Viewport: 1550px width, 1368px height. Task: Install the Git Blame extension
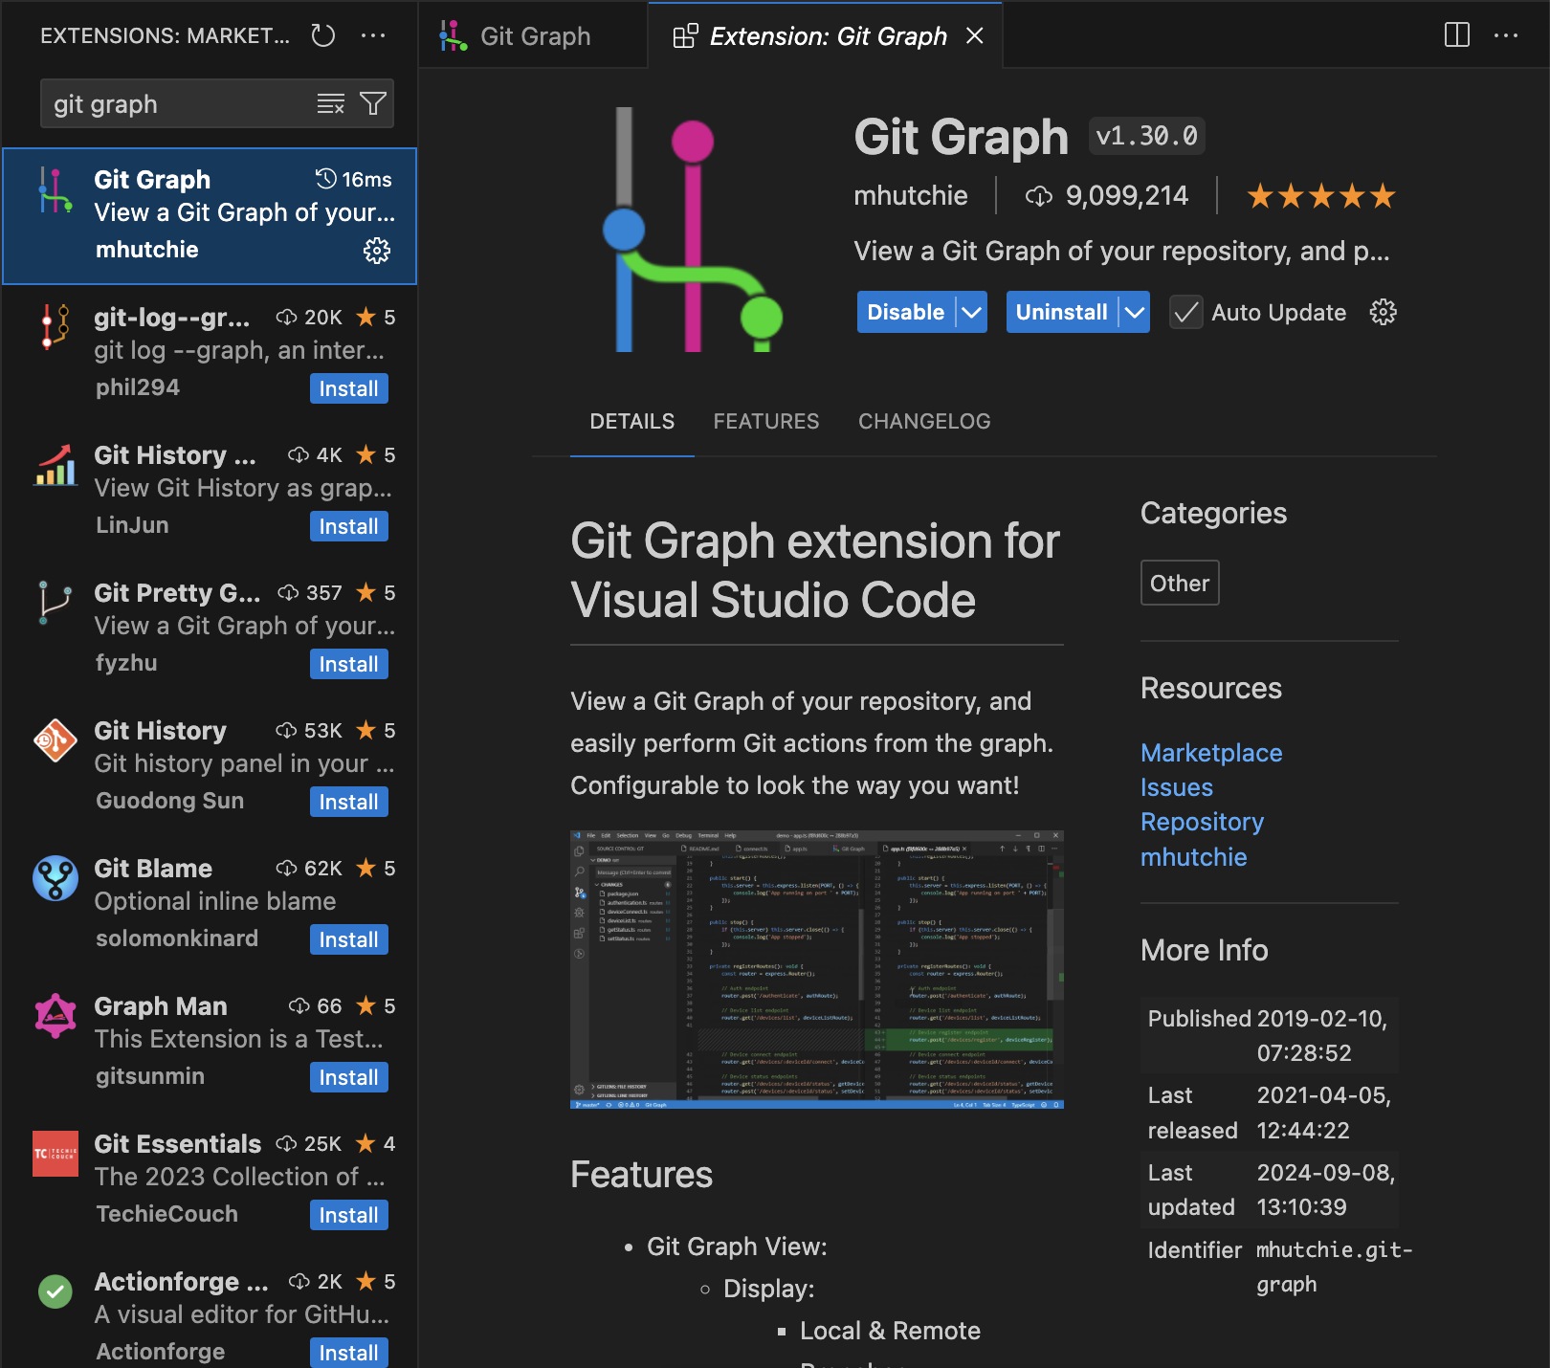[x=348, y=939]
